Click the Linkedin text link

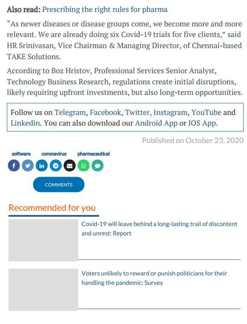[x=25, y=123]
